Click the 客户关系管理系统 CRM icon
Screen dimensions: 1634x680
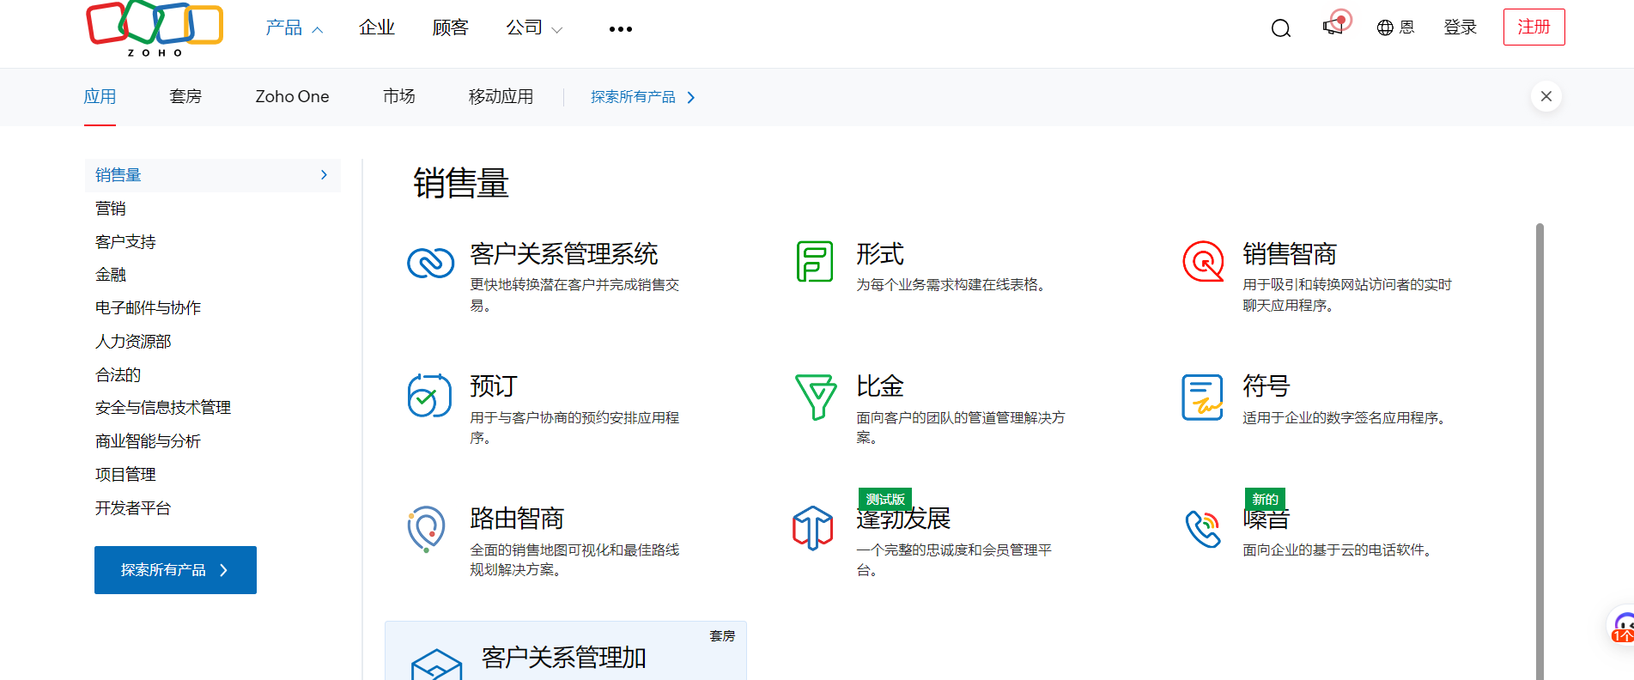pos(430,263)
